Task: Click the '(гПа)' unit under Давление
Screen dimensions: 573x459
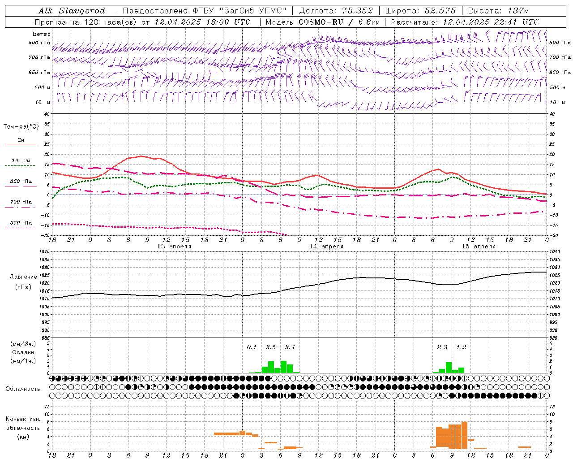Action: pyautogui.click(x=23, y=287)
